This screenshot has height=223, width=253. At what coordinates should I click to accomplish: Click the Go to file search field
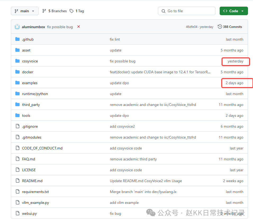(x=187, y=11)
